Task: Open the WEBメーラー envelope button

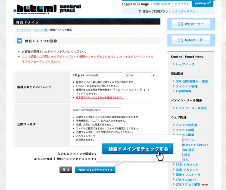Action: [x=191, y=24]
